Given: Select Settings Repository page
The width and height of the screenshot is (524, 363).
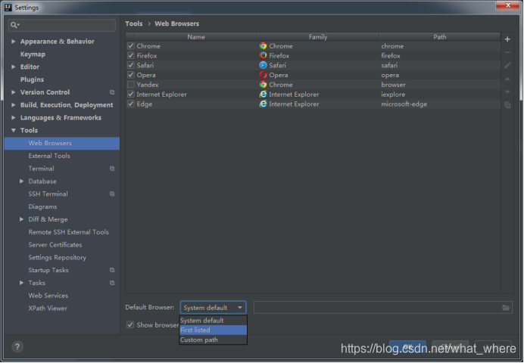Looking at the screenshot, I should tap(57, 257).
